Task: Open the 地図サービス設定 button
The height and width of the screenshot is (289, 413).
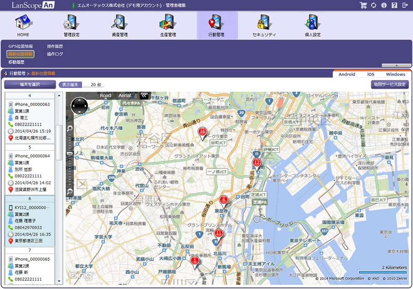Action: point(390,84)
